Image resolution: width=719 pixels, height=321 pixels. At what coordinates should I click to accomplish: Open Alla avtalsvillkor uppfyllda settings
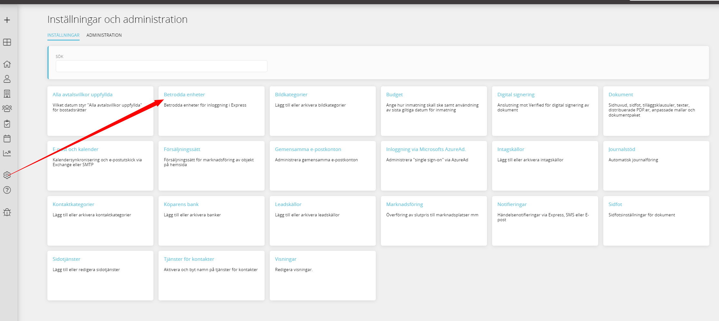(x=83, y=95)
